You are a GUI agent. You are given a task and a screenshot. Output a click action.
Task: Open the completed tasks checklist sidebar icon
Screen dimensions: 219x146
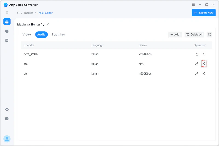click(x=7, y=40)
